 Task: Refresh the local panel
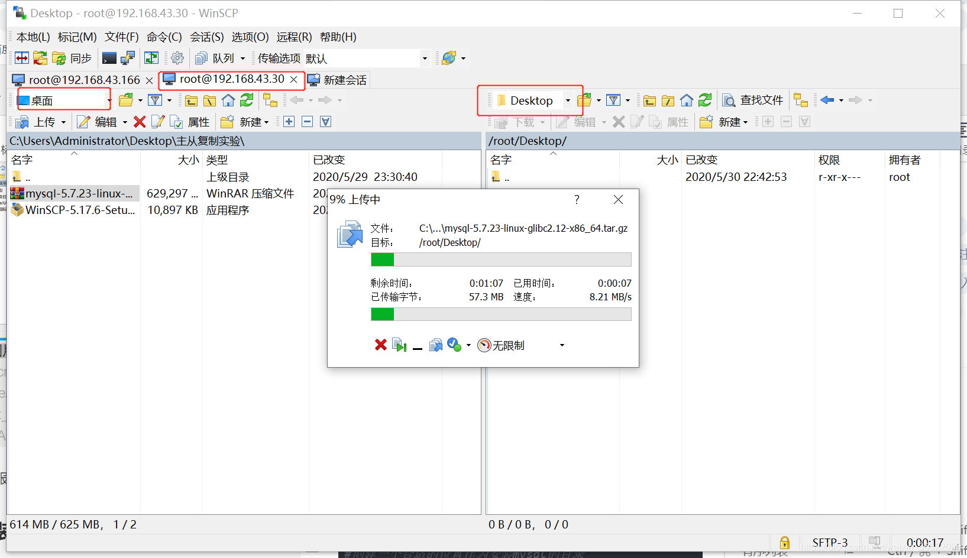tap(247, 100)
